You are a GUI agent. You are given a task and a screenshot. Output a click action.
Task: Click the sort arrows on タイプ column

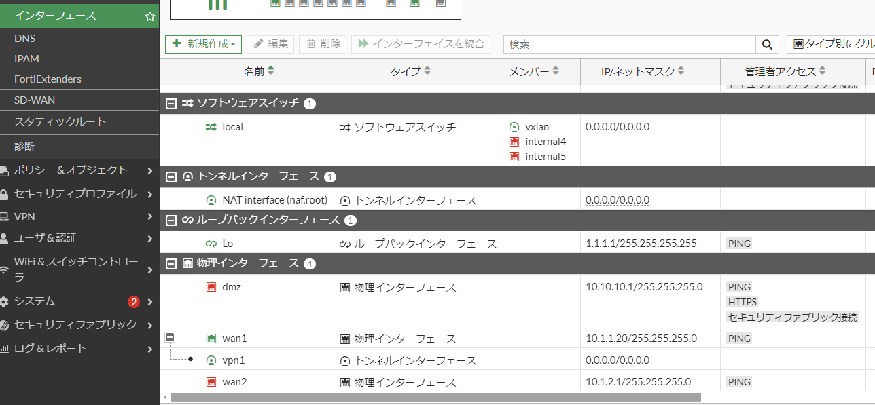click(x=427, y=71)
